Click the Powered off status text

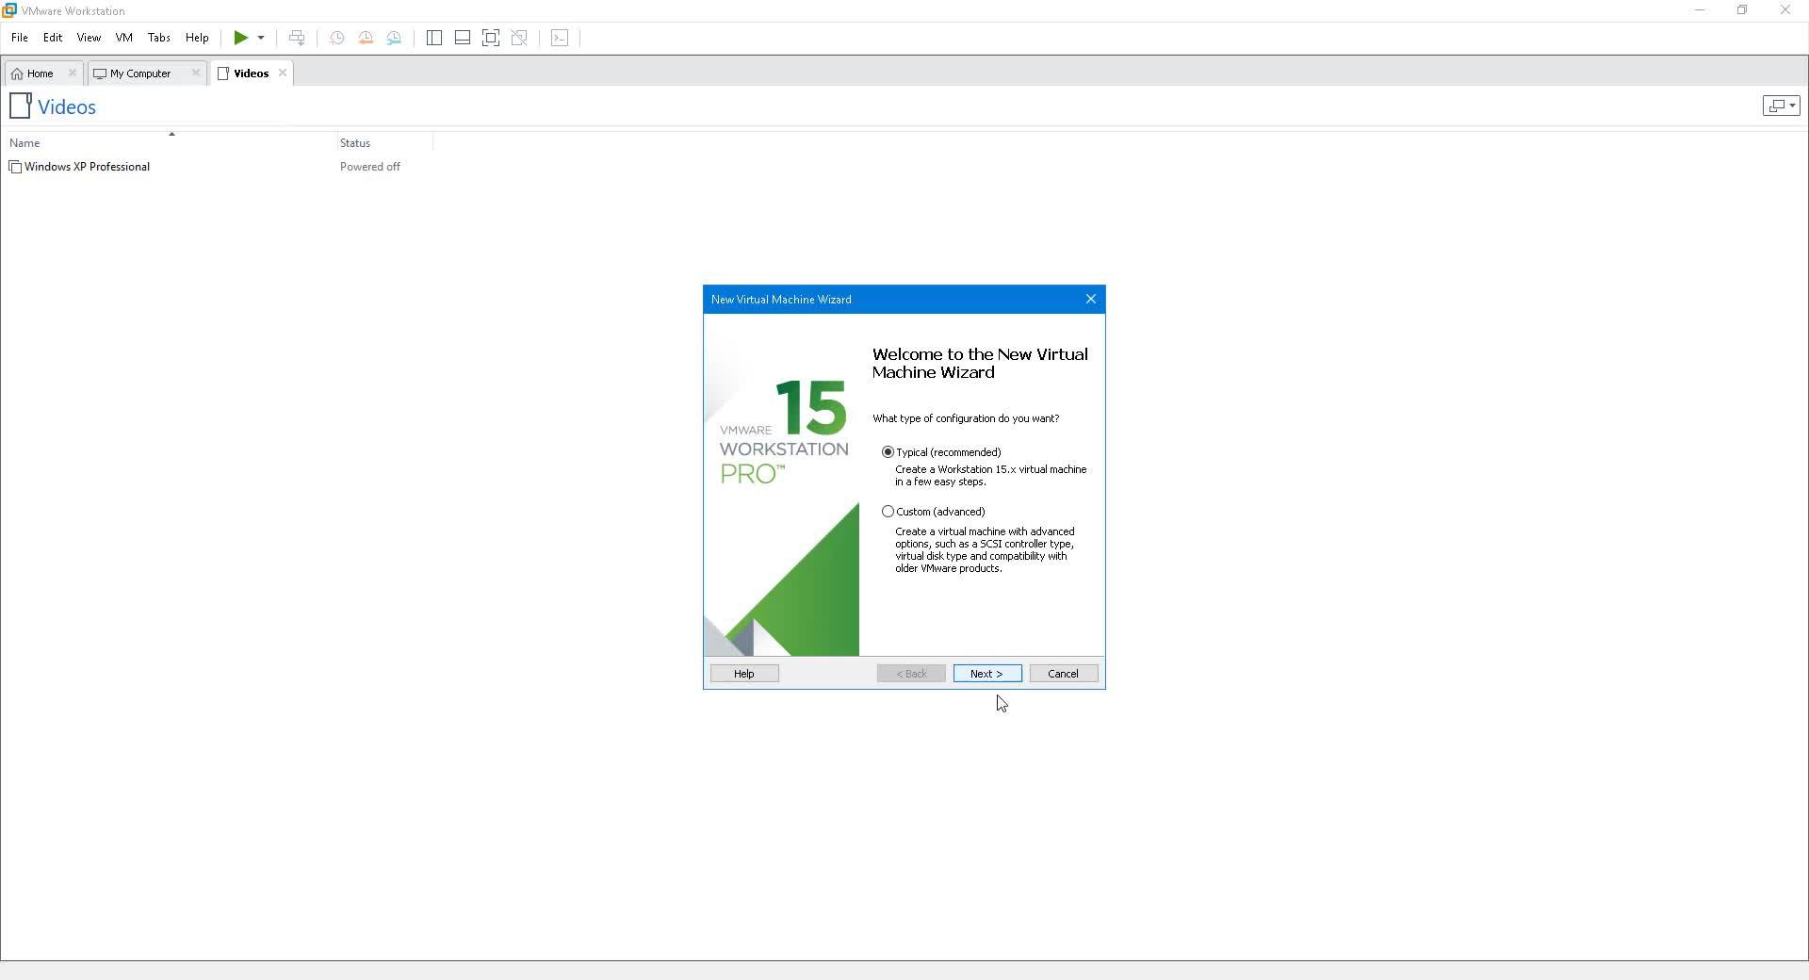[x=370, y=167]
